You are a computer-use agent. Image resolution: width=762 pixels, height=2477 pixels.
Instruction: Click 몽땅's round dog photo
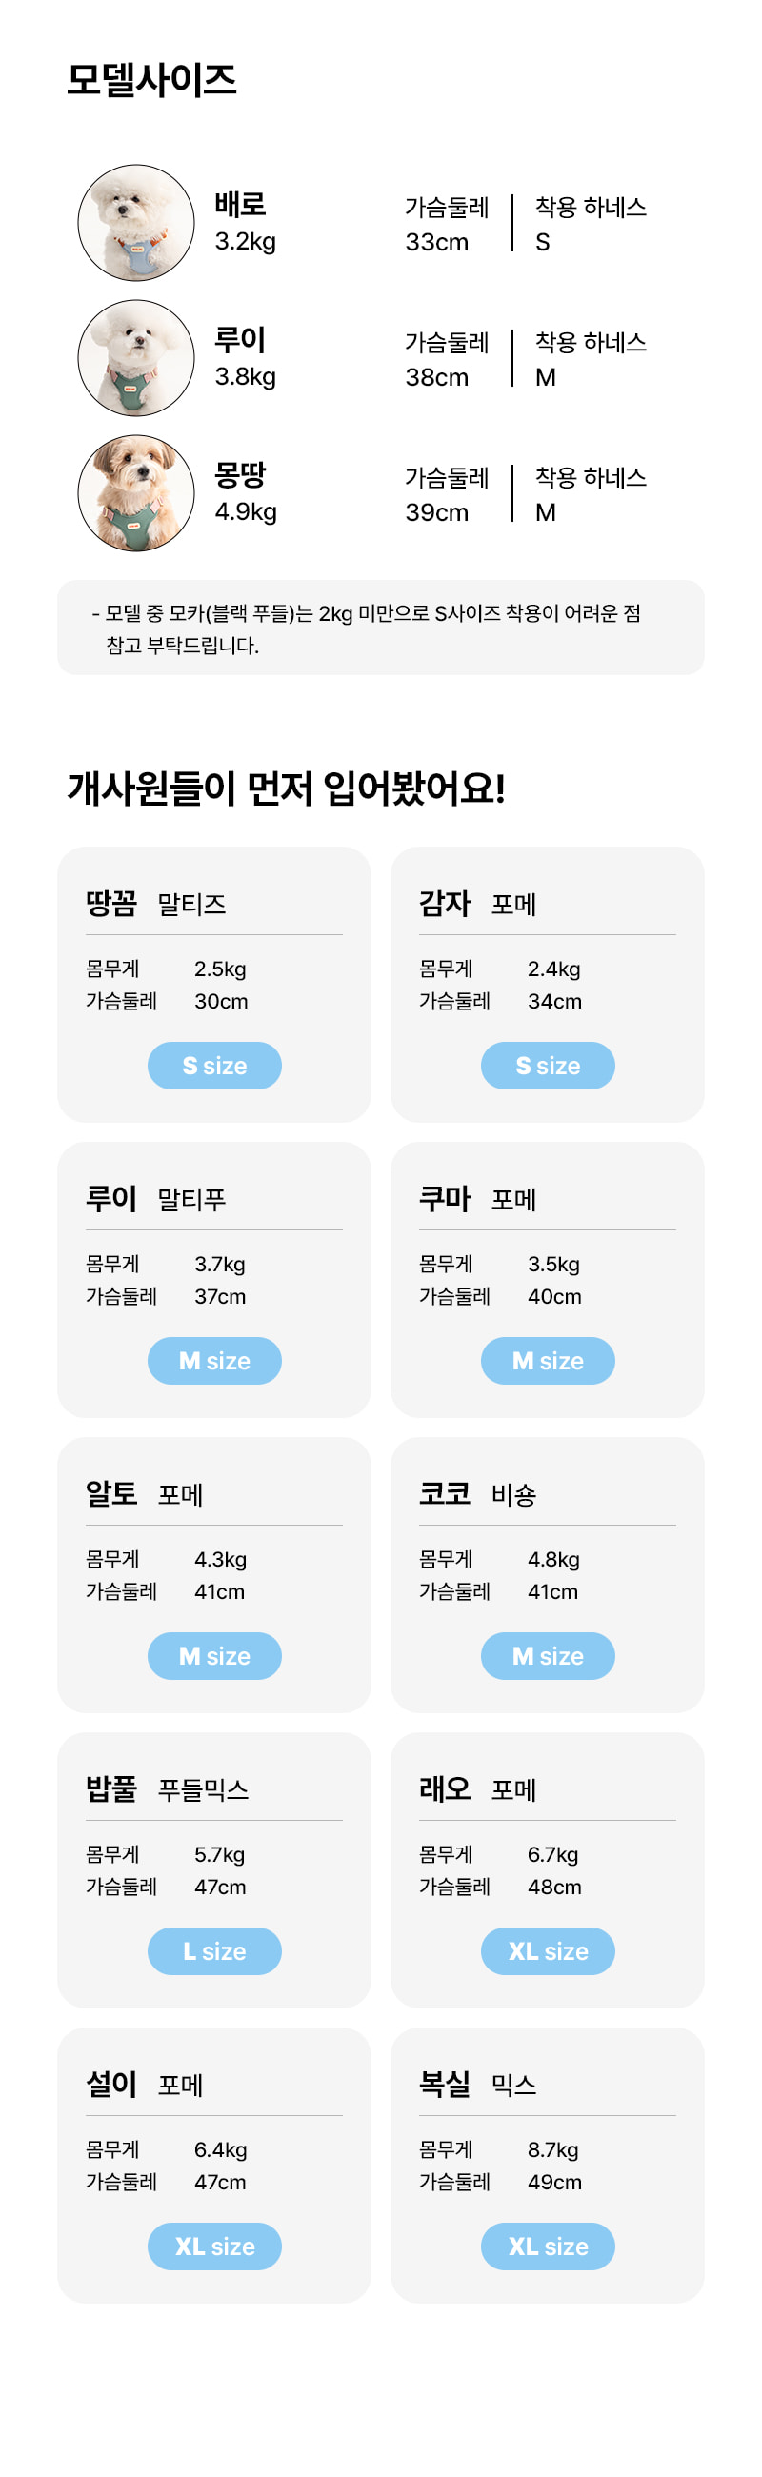click(x=135, y=493)
